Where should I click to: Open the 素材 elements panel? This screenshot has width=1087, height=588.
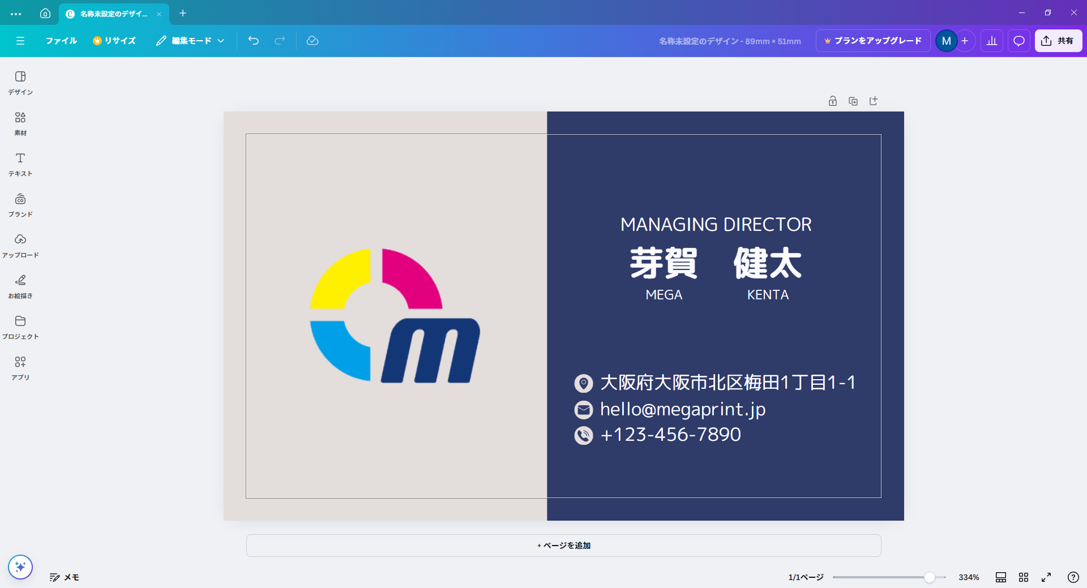[20, 123]
